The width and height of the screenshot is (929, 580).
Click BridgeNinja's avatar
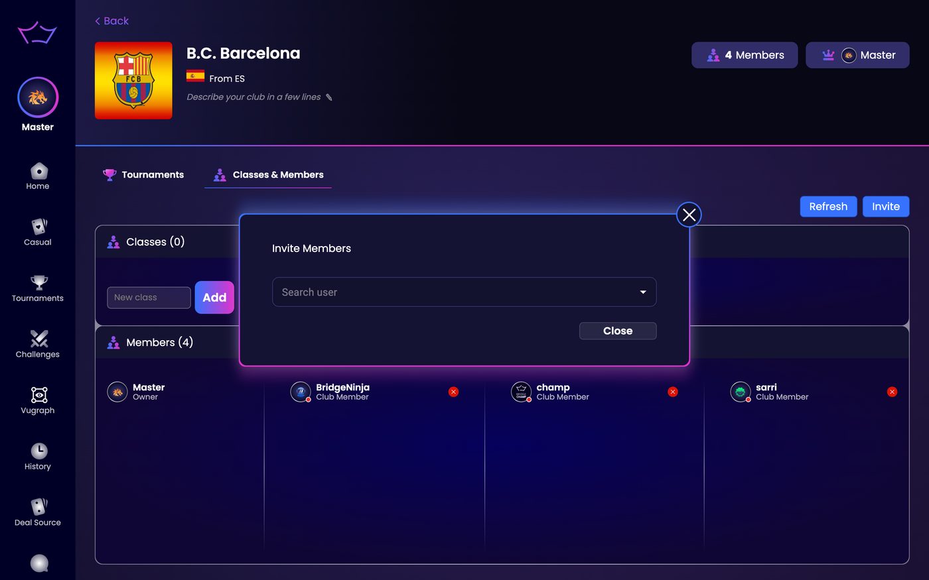tap(301, 392)
